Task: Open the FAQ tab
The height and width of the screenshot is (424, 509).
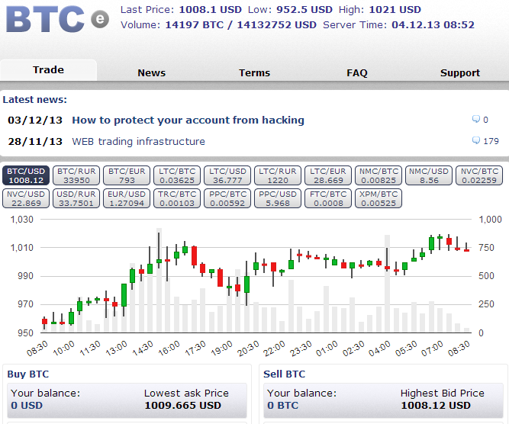Action: (356, 72)
